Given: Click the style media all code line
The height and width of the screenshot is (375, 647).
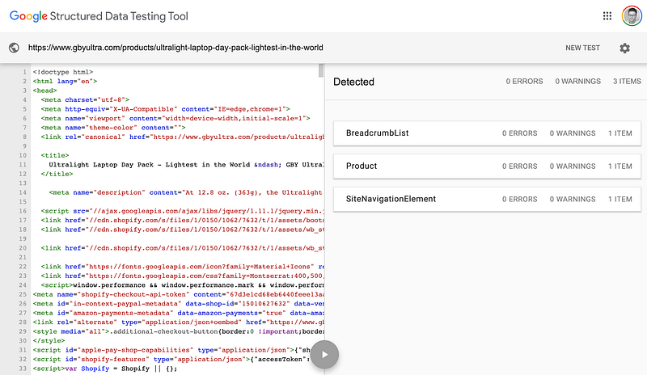Looking at the screenshot, I should (x=179, y=331).
